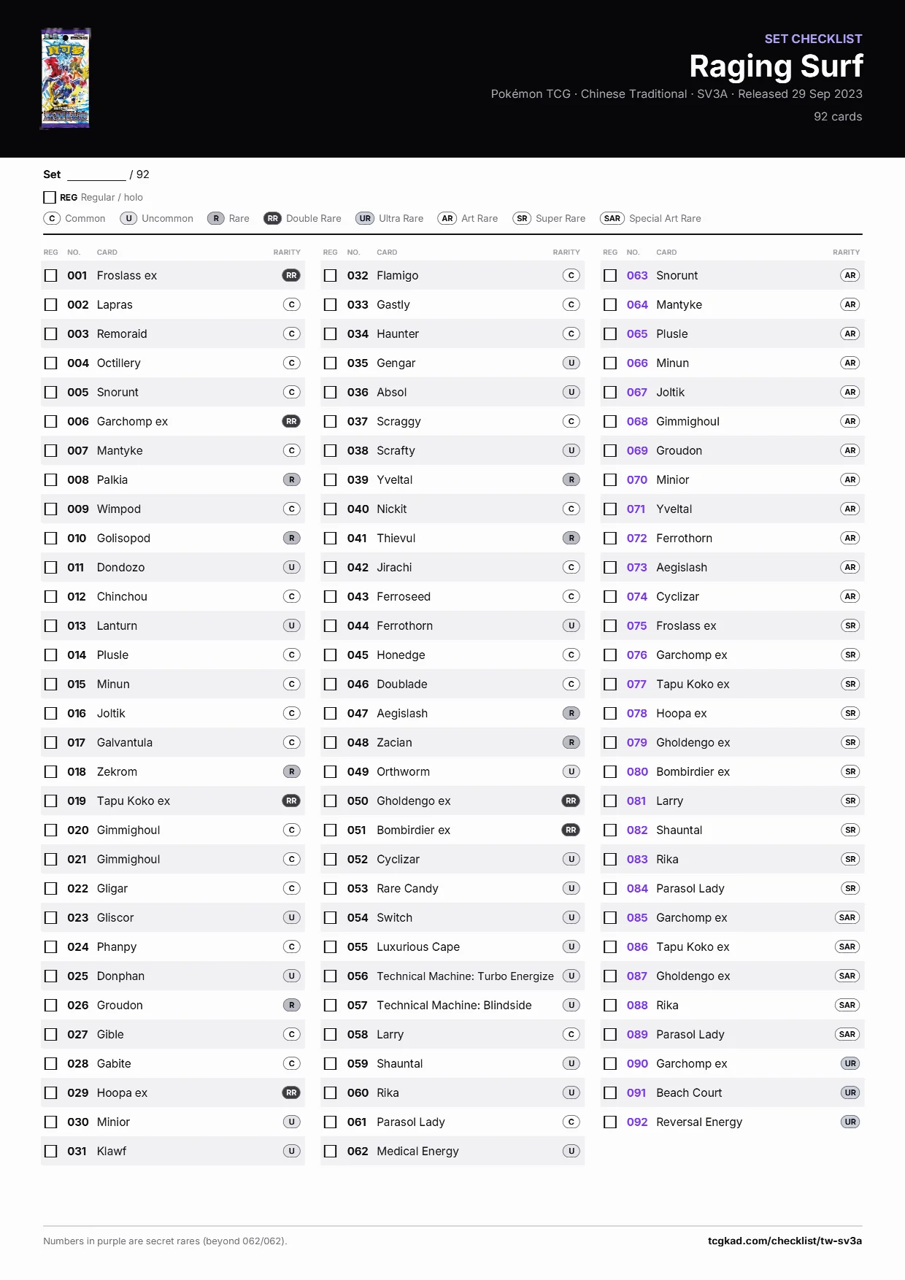Click the SR badge beside Larry 081
This screenshot has width=905, height=1280.
pos(850,801)
